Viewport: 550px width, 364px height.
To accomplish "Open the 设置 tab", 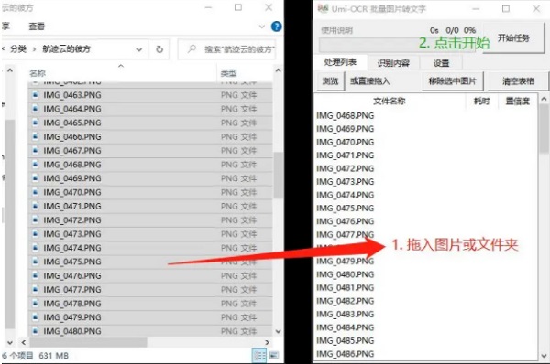I will pyautogui.click(x=441, y=63).
